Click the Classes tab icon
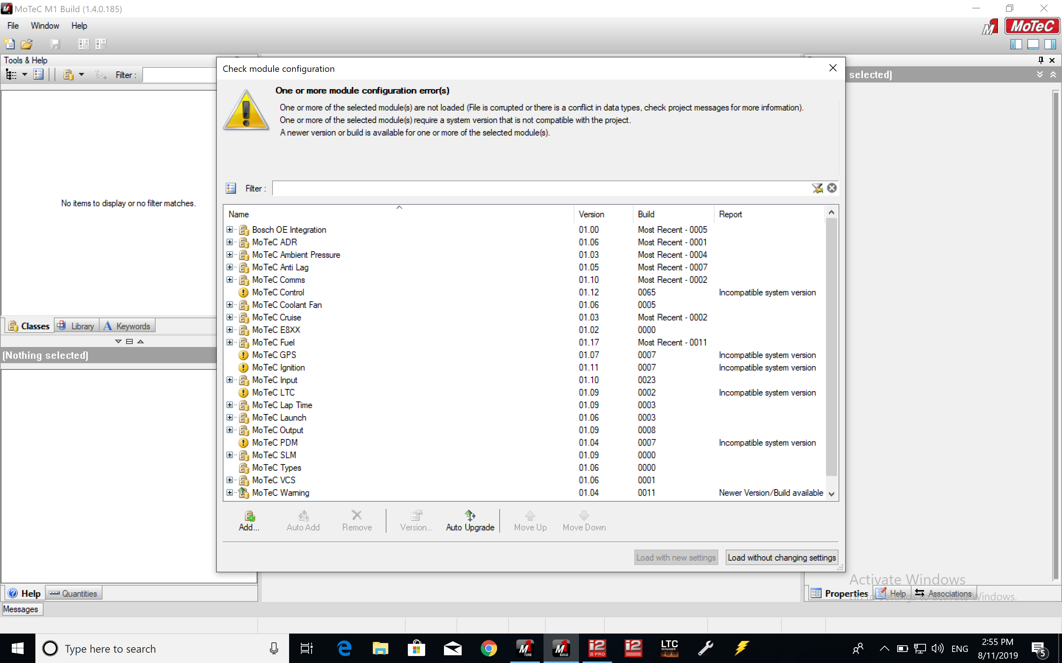This screenshot has height=663, width=1062. click(14, 326)
